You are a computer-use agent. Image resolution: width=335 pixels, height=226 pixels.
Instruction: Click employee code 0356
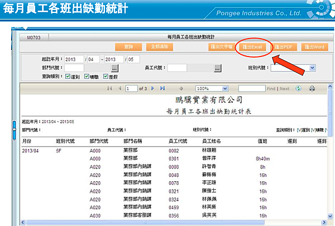point(174,216)
